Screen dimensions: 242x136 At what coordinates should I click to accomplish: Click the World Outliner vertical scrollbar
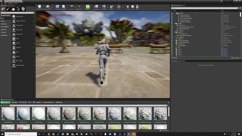pyautogui.click(x=240, y=14)
